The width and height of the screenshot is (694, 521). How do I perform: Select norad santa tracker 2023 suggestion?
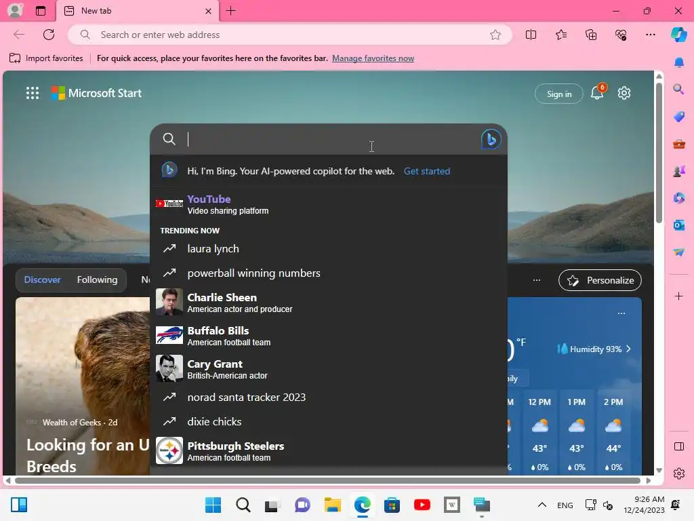(x=329, y=397)
